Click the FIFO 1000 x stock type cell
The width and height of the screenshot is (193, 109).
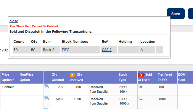[x=128, y=101]
